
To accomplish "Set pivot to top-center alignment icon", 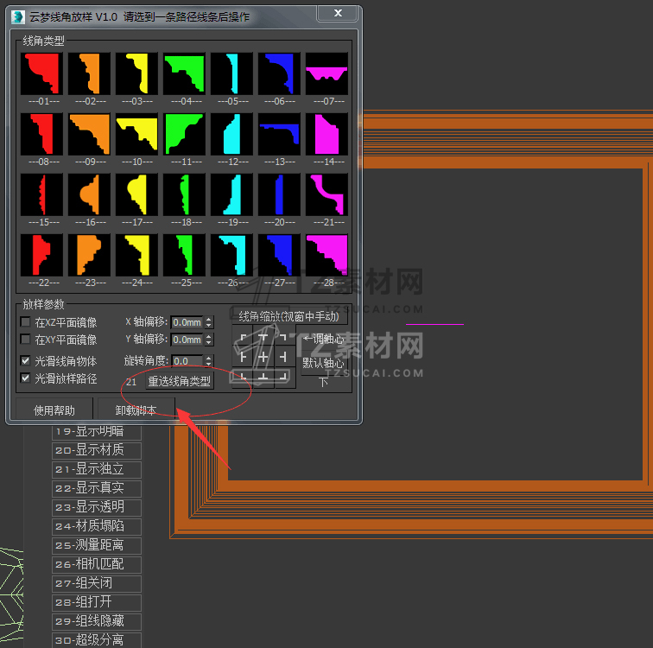I will pos(263,337).
